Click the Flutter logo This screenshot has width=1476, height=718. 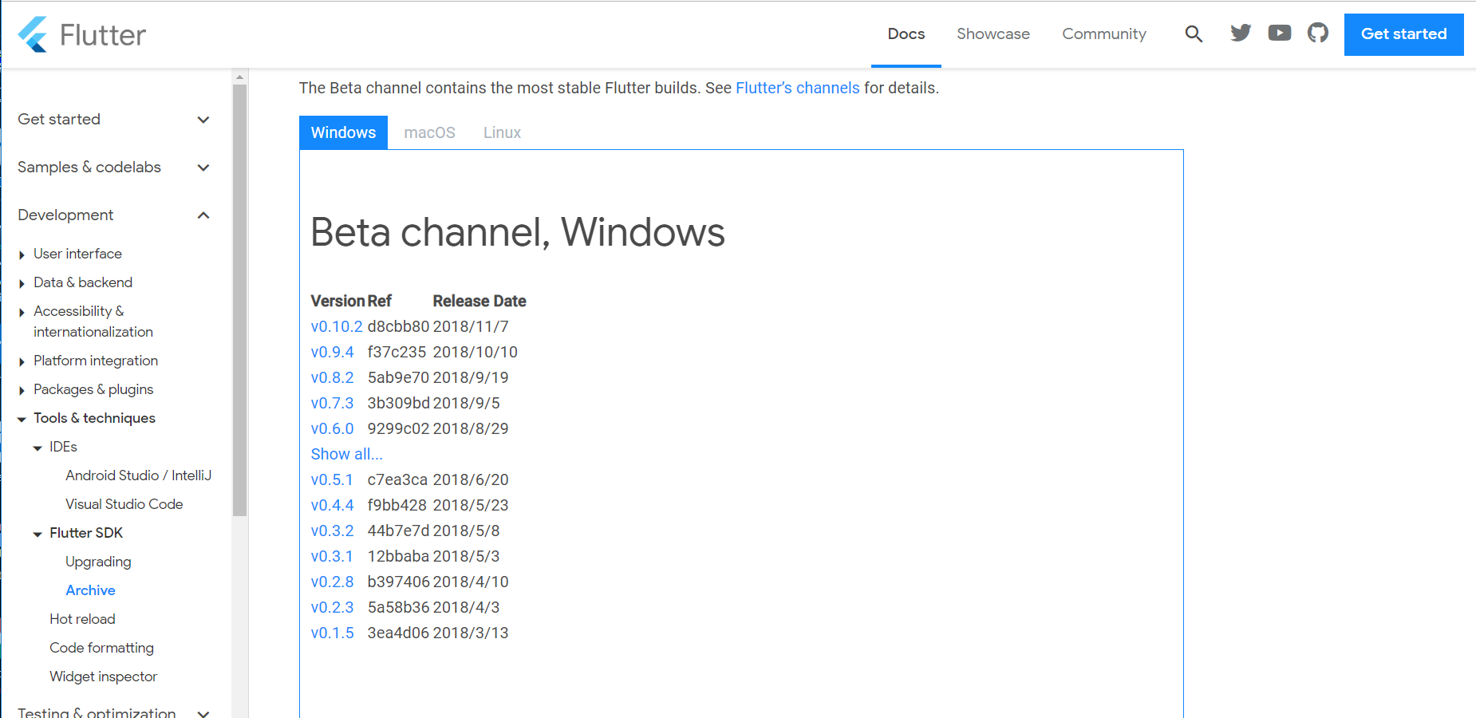pos(82,34)
